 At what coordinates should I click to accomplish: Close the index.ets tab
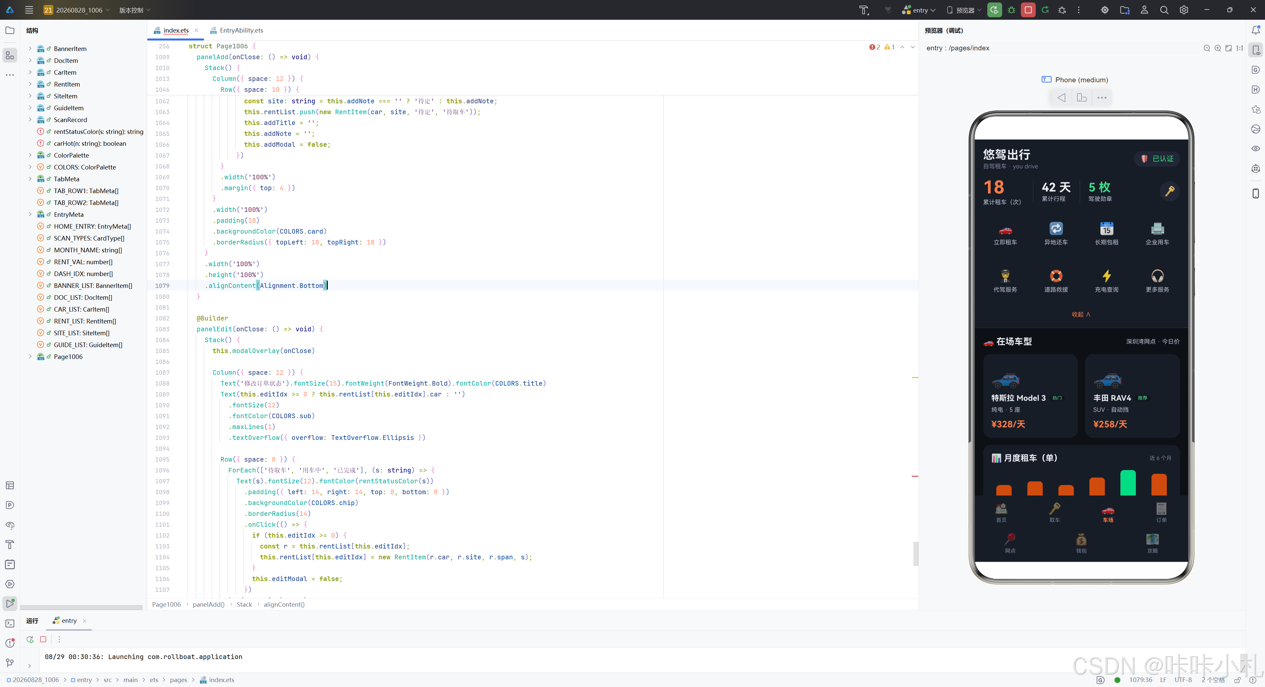click(196, 30)
